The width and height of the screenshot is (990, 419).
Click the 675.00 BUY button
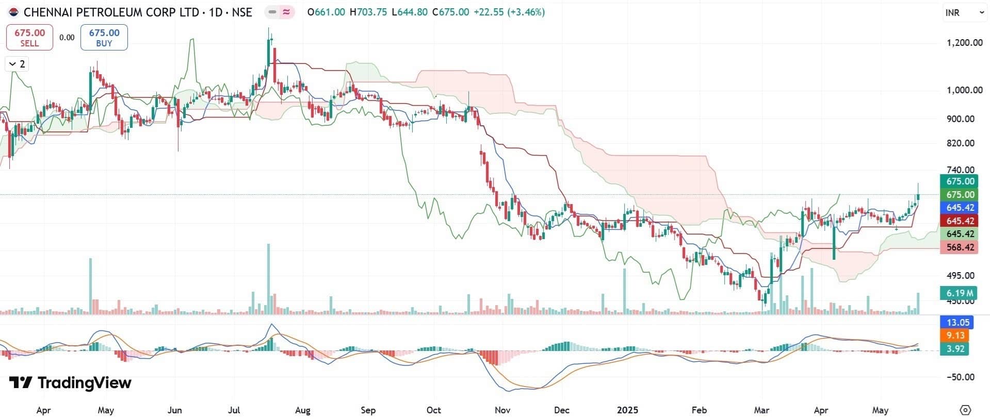tap(104, 37)
